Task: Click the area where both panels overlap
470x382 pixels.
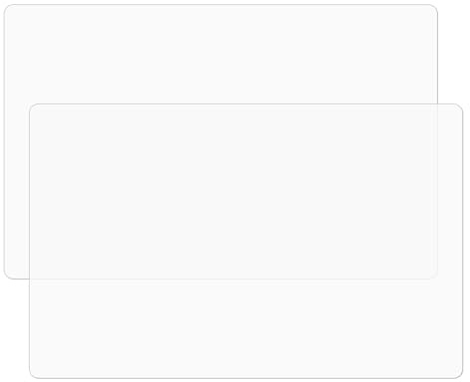Action: tap(233, 191)
